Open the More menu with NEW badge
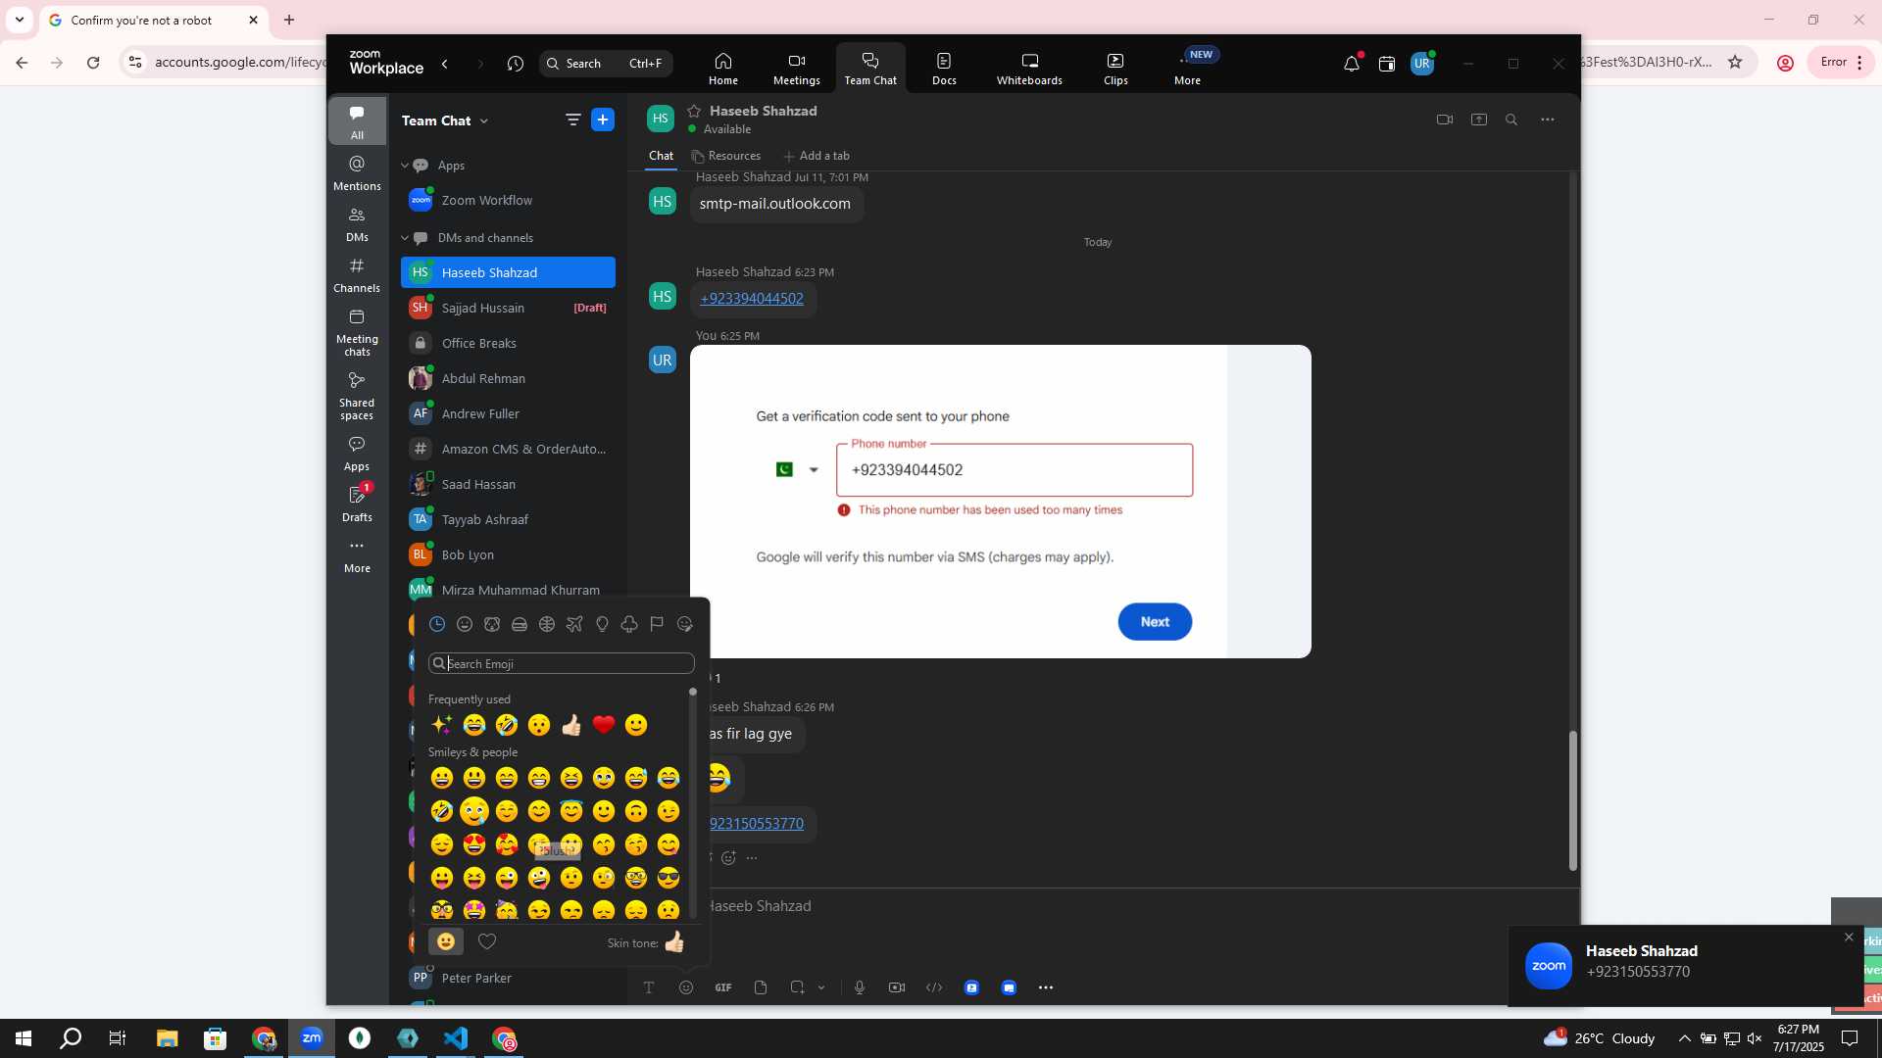The image size is (1882, 1058). point(1188,69)
